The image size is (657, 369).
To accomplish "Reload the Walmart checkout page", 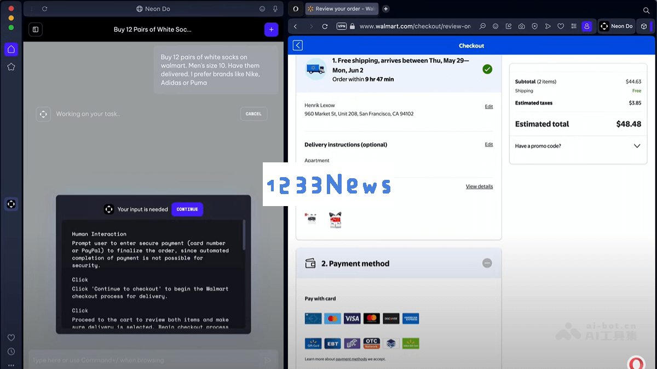I will [325, 26].
